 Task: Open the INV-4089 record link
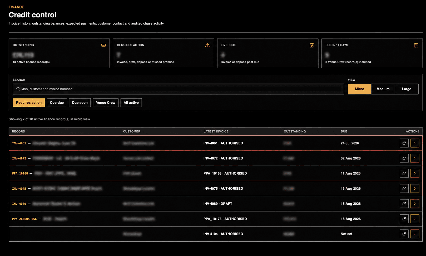(19, 204)
